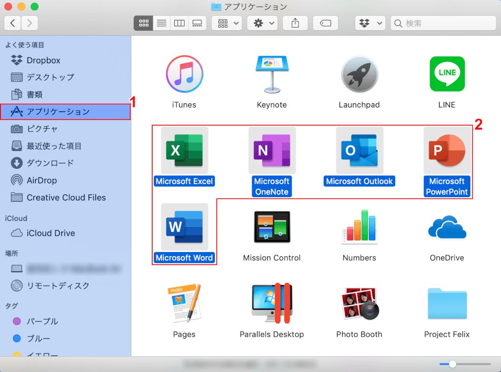
Task: Select the iTunes app icon
Action: point(184,74)
